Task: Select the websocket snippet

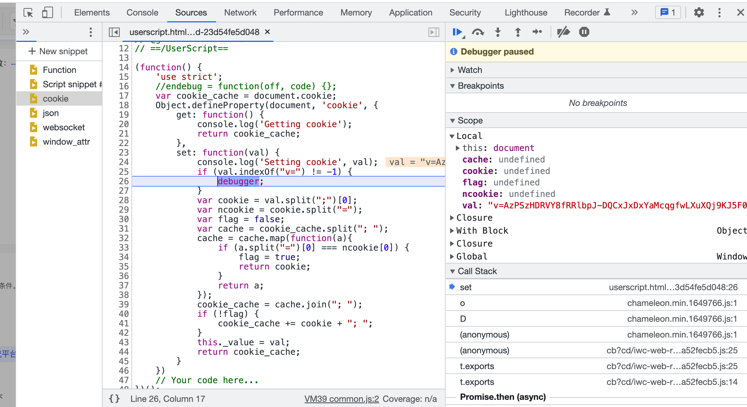Action: 63,127
